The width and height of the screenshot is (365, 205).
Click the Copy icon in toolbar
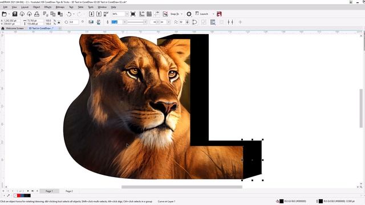pos(53,14)
